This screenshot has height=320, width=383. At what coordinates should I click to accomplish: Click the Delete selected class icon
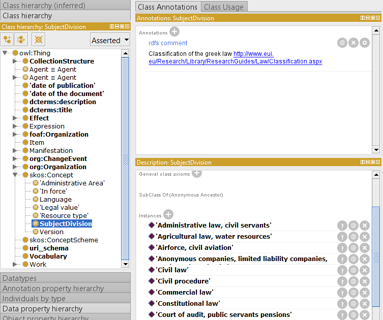38,40
